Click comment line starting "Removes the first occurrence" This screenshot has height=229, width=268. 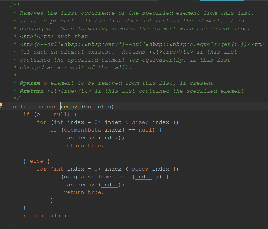pos(137,13)
